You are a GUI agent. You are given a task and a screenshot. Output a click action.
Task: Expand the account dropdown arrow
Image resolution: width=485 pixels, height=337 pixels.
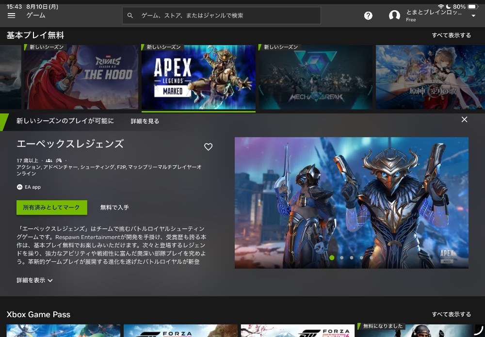tap(473, 16)
